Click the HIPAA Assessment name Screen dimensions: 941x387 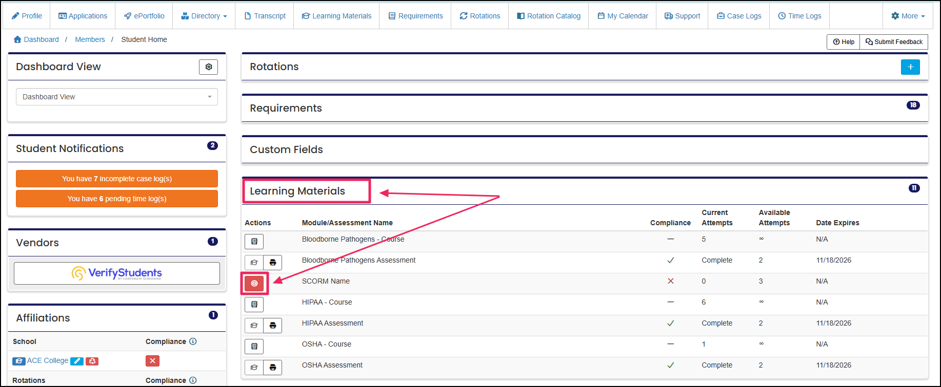332,323
